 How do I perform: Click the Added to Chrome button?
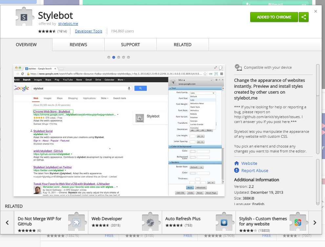[274, 17]
